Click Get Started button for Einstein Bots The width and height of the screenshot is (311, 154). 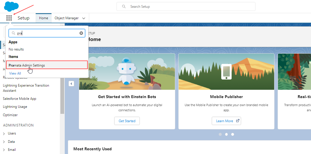tap(127, 121)
